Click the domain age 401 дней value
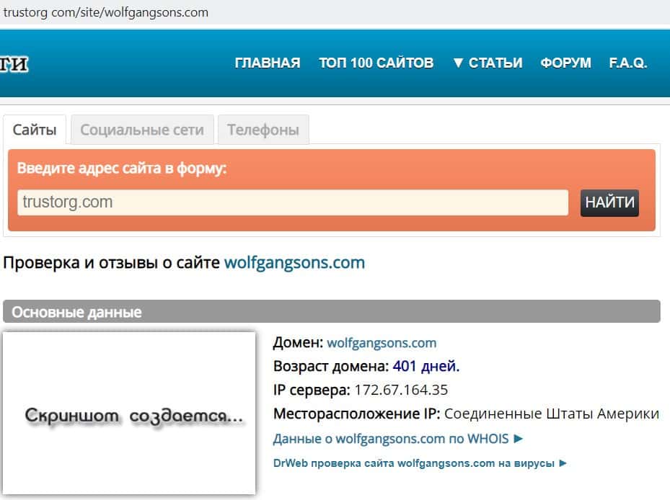This screenshot has height=500, width=670. click(x=426, y=366)
